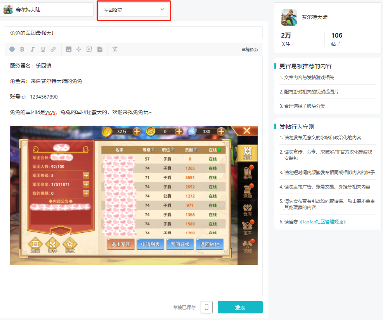Insert an emoji from the toolbar

(12, 49)
